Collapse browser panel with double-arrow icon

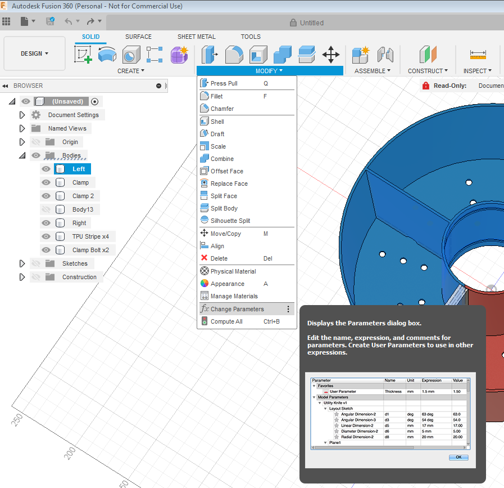(x=5, y=86)
